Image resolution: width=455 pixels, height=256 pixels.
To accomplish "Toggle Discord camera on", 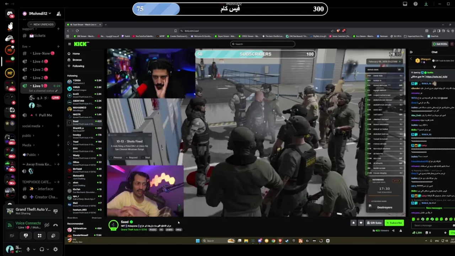I will point(12,235).
